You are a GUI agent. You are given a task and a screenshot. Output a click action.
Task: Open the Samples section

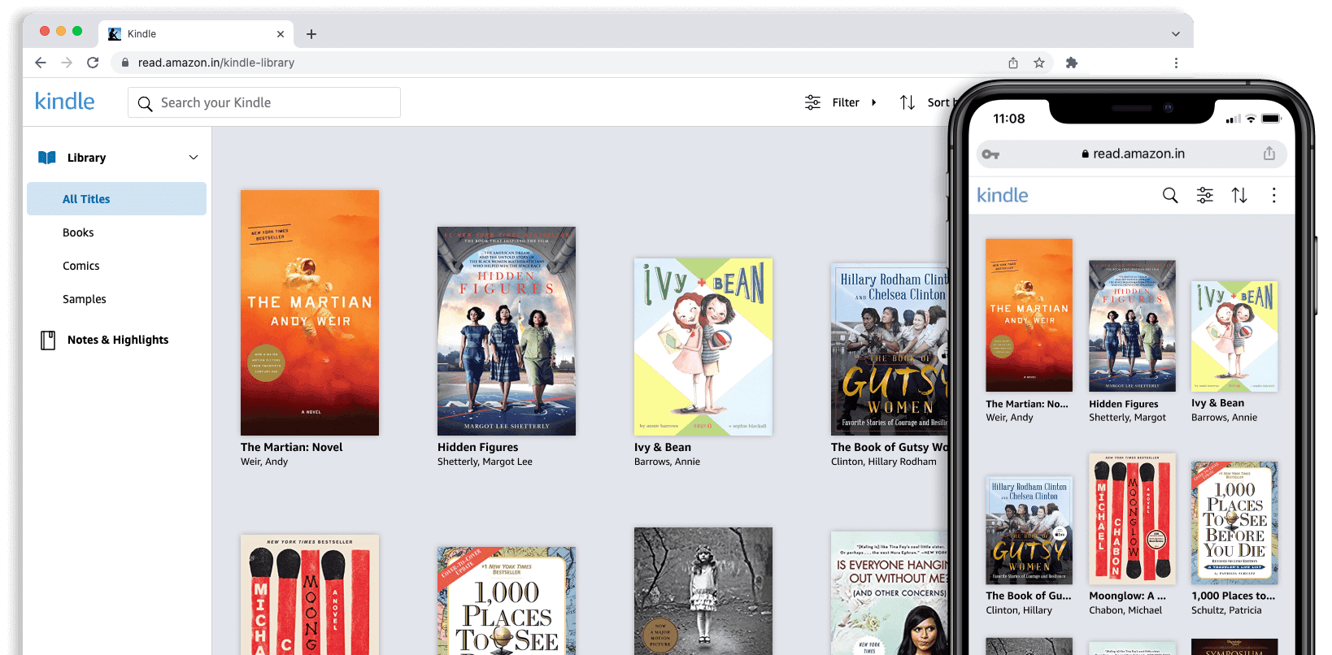(x=85, y=299)
